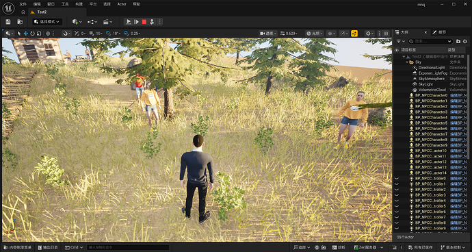Open the 编辑 menu
Image resolution: width=472 pixels, height=252 pixels.
click(37, 4)
